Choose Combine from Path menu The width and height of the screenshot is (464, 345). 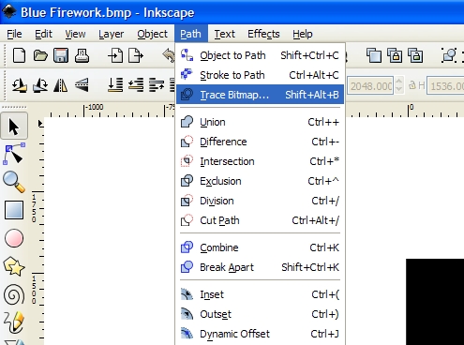coord(260,247)
